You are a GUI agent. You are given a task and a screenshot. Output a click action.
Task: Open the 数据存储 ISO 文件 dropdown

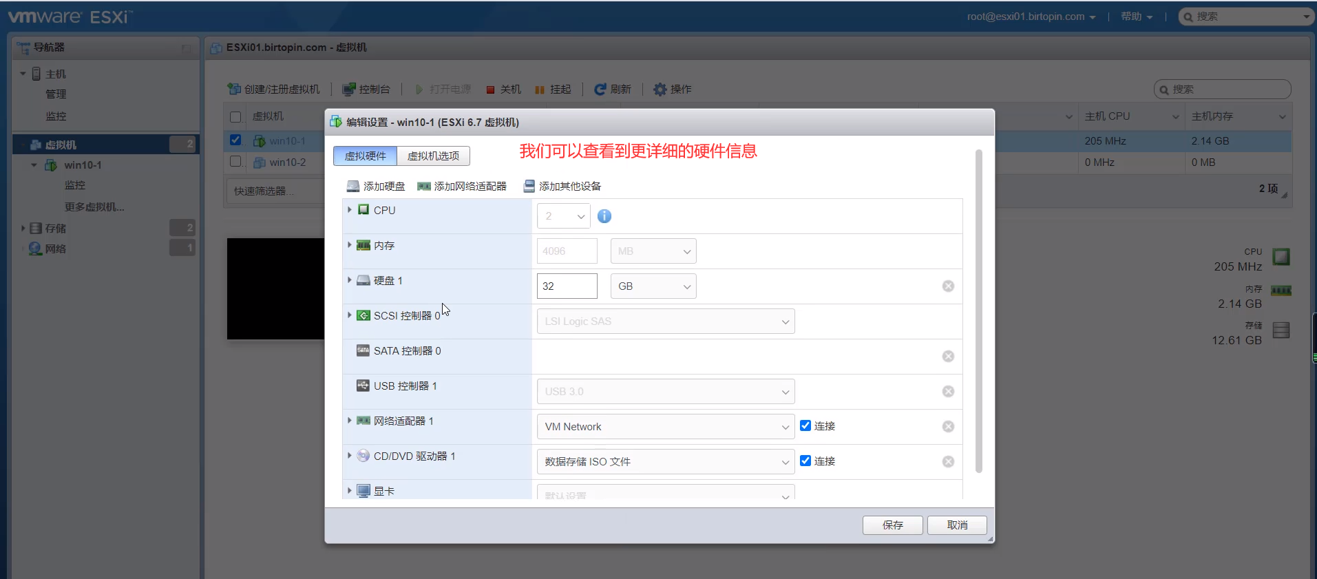[x=666, y=462]
